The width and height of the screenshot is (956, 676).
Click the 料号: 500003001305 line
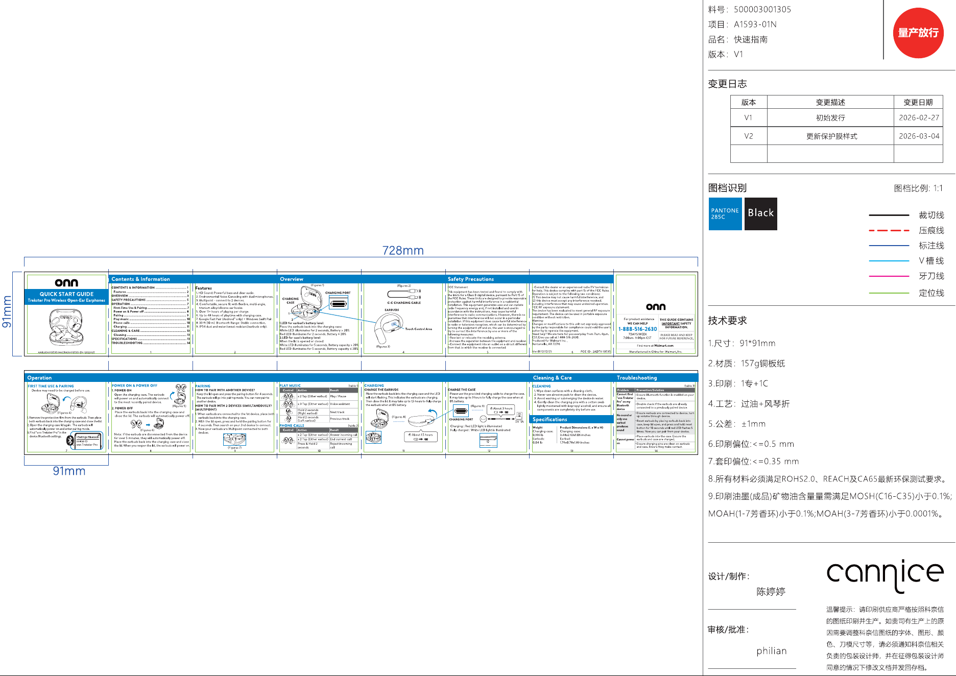(x=750, y=9)
